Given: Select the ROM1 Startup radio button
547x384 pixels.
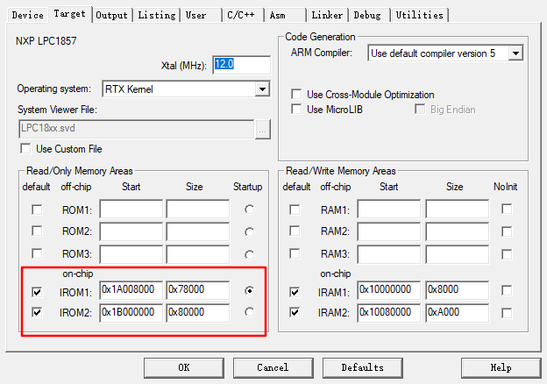Looking at the screenshot, I should 249,210.
